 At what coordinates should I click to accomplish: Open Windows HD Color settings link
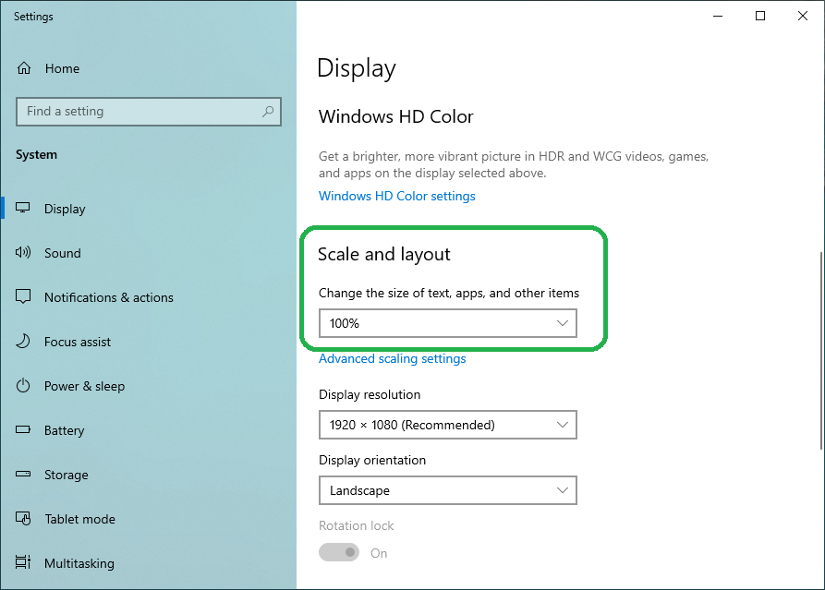click(396, 196)
